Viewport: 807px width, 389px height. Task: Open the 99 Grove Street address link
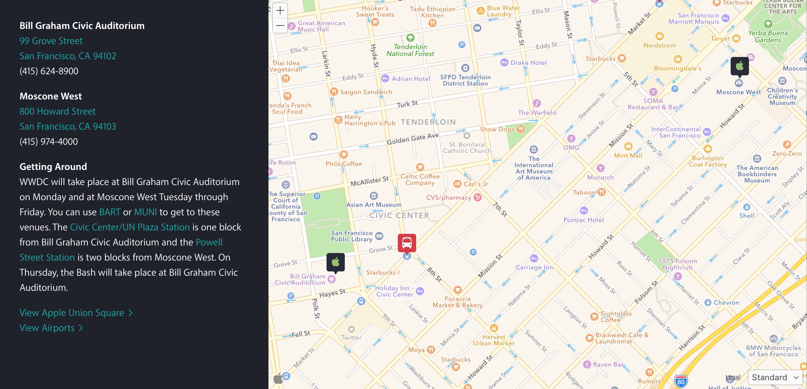coord(51,41)
